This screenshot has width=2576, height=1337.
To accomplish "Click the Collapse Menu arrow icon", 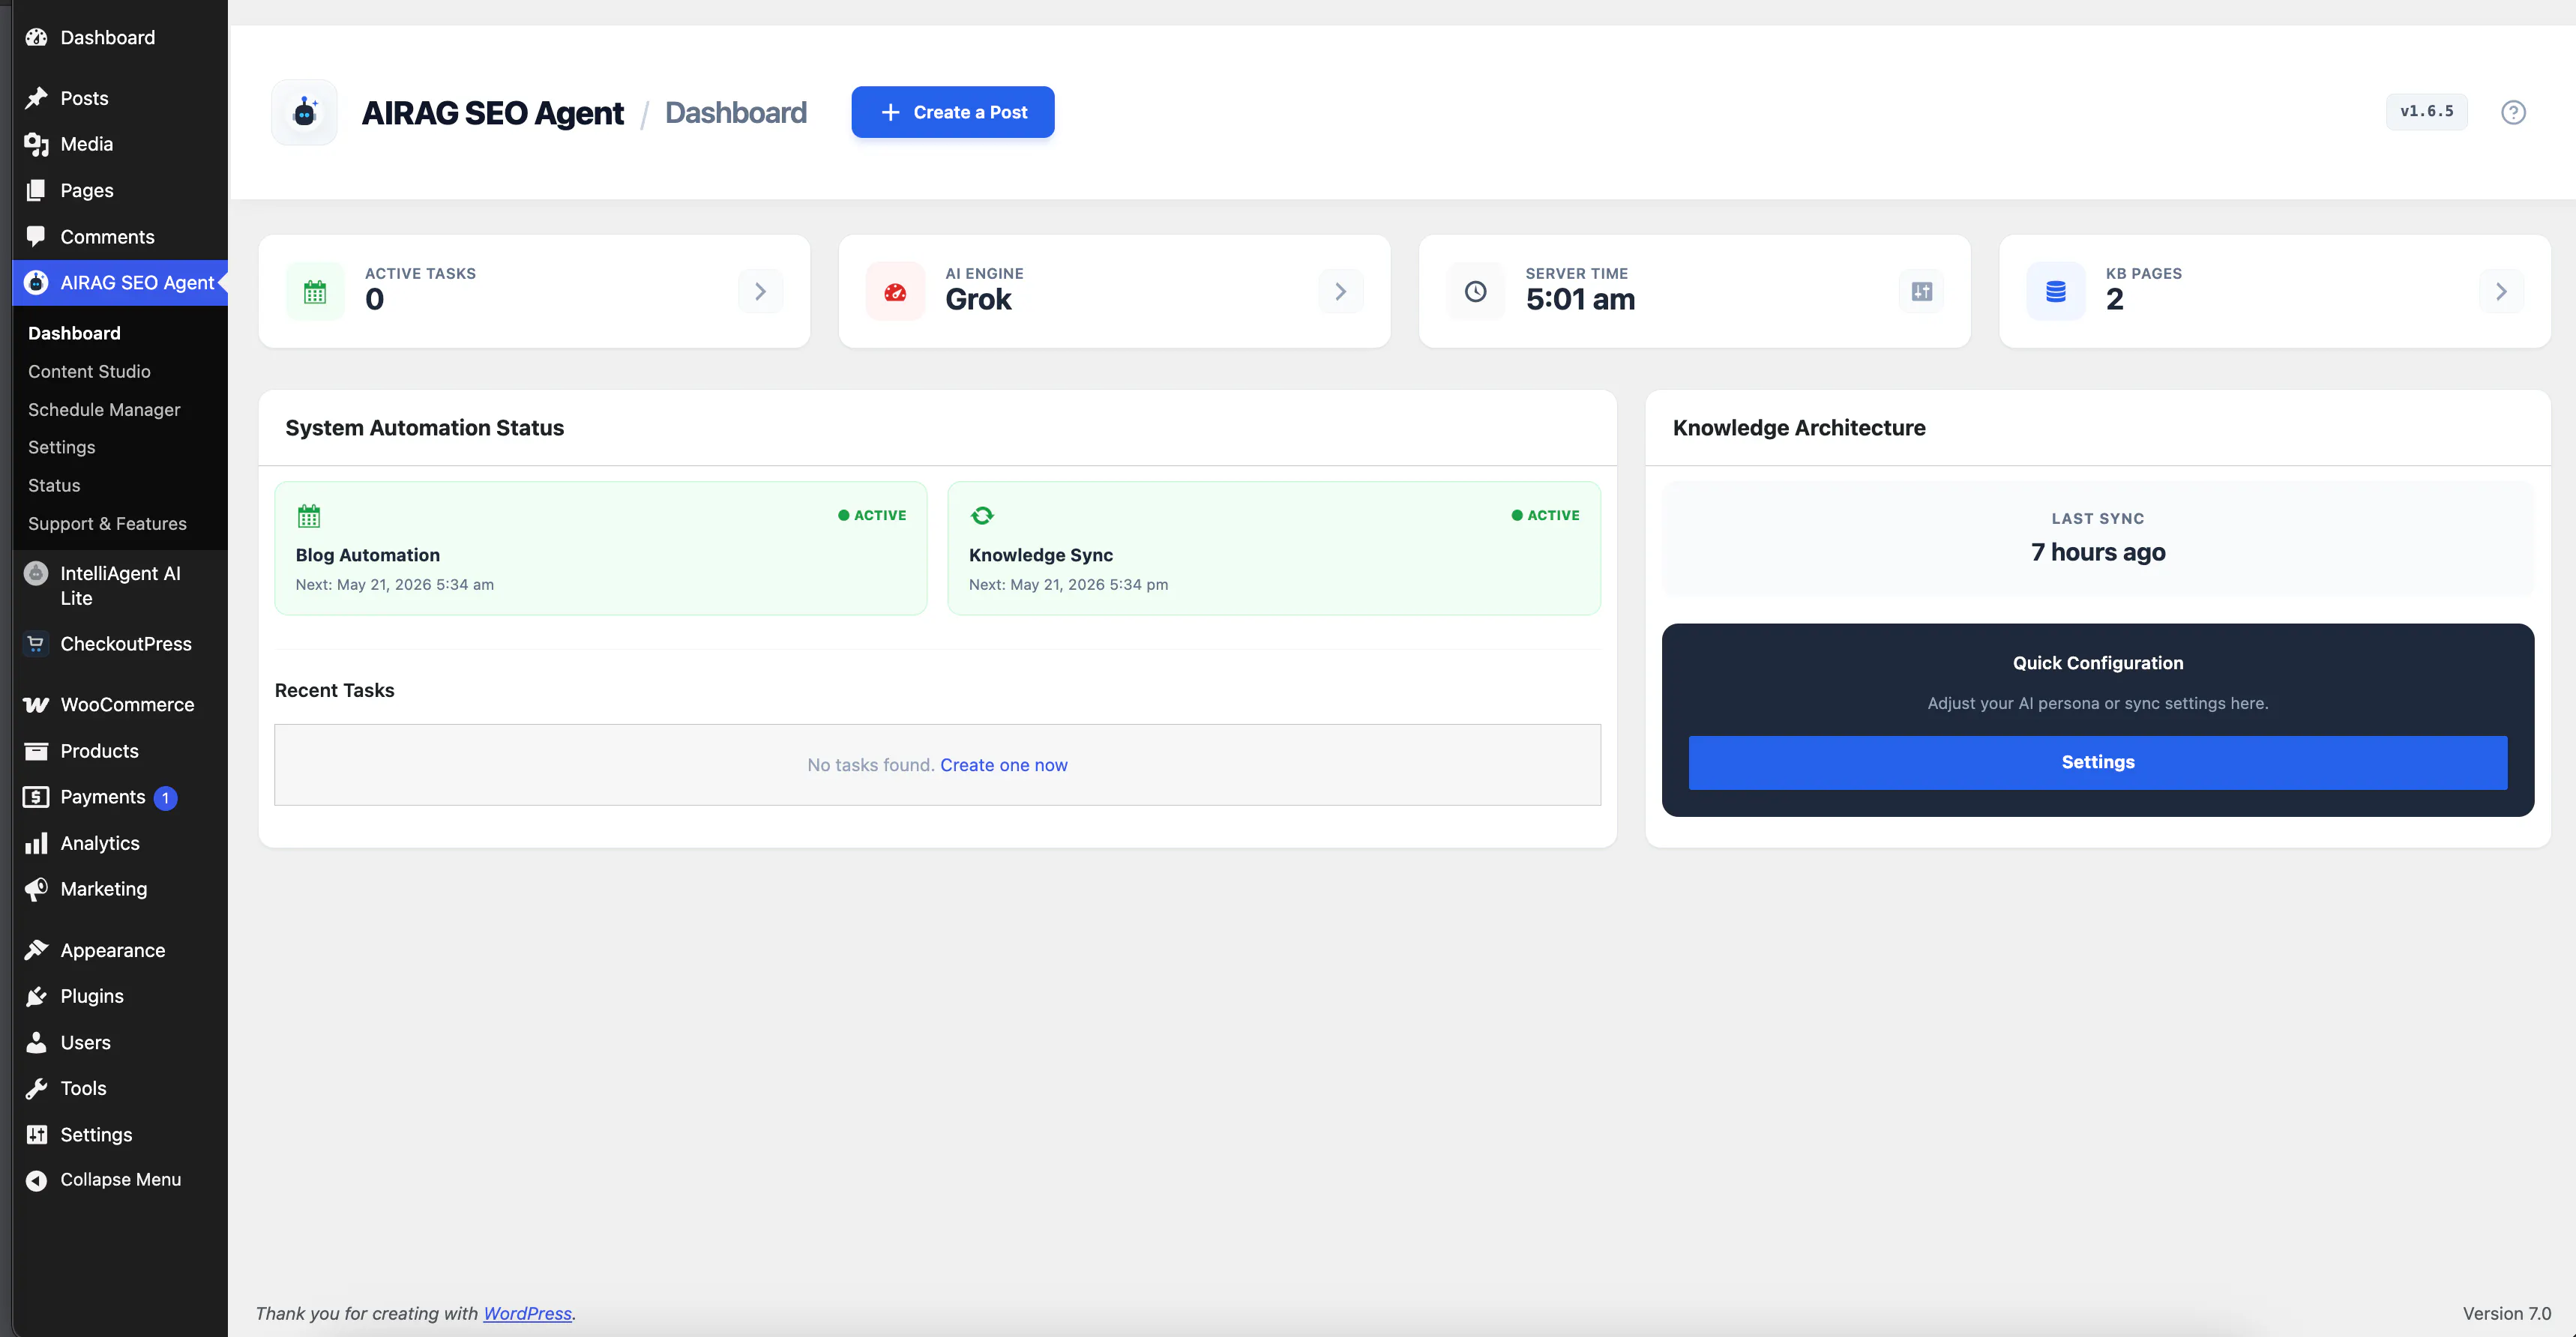I will pyautogui.click(x=36, y=1180).
